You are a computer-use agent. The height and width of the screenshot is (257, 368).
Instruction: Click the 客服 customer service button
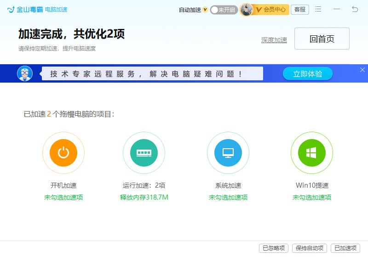tap(300, 10)
